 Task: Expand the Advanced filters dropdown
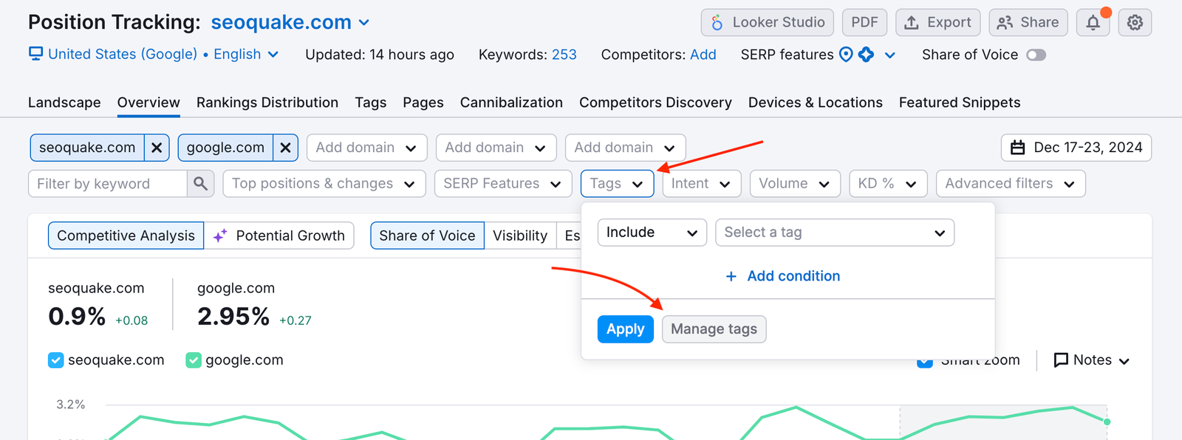1010,183
